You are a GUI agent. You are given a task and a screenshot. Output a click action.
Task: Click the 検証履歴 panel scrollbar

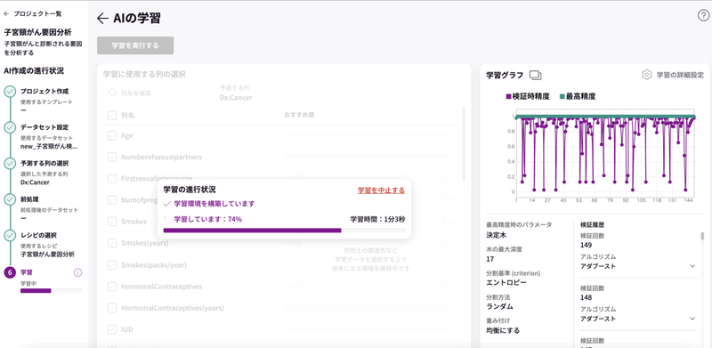[x=702, y=236]
